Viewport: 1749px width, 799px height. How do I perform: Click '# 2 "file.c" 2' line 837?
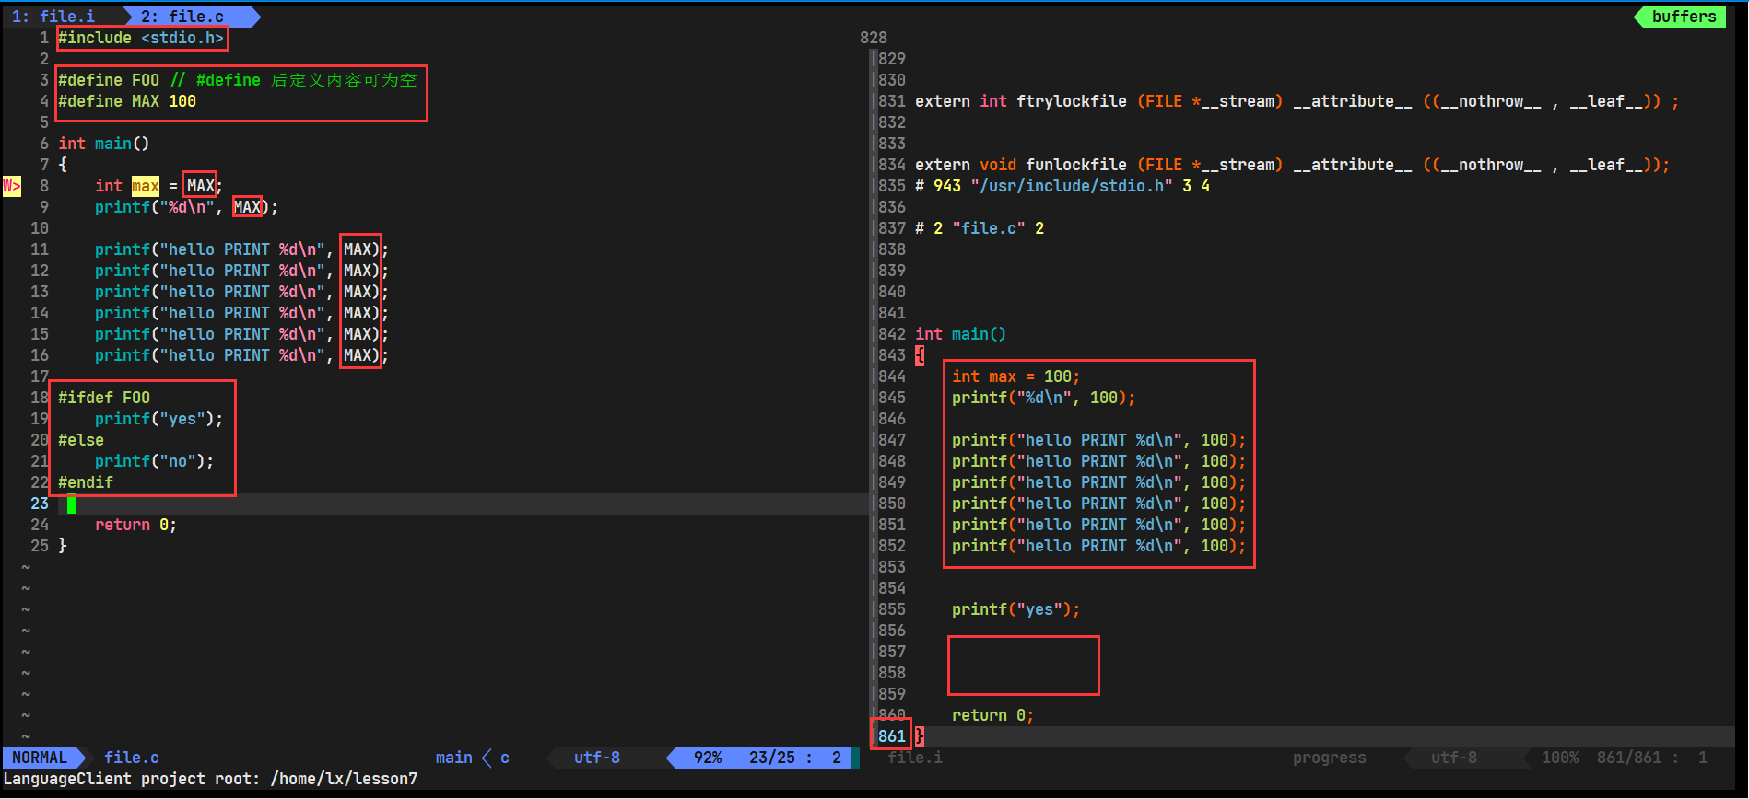(x=980, y=228)
